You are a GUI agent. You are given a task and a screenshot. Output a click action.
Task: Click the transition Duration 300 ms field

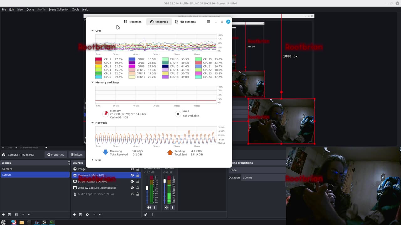click(x=263, y=177)
